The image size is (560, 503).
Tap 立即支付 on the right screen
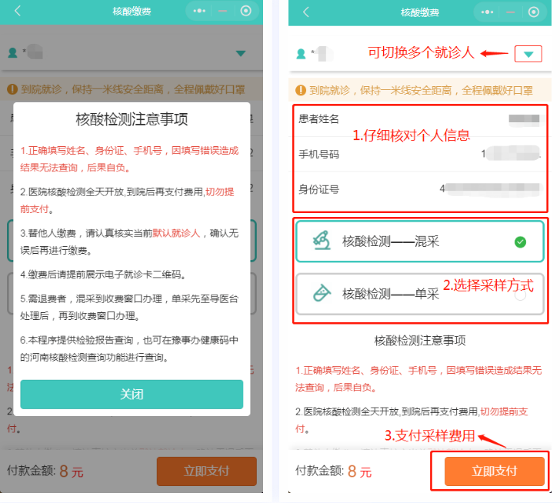[x=495, y=471]
